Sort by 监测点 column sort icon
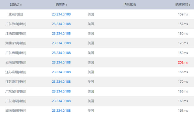194x115 pixels. click(21, 5)
